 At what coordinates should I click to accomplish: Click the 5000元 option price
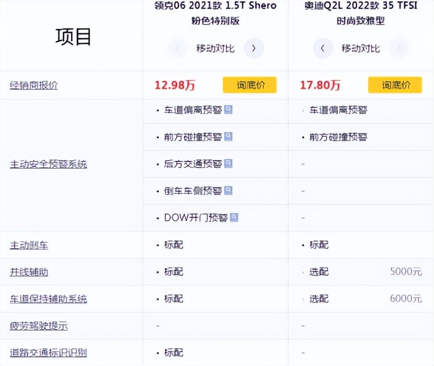[x=406, y=271]
